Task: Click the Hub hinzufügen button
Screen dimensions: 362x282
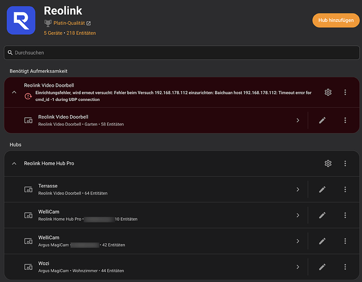Action: coord(335,20)
